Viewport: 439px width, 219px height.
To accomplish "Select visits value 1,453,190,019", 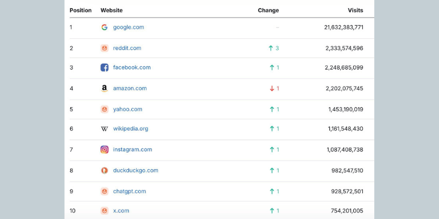I will click(x=346, y=109).
